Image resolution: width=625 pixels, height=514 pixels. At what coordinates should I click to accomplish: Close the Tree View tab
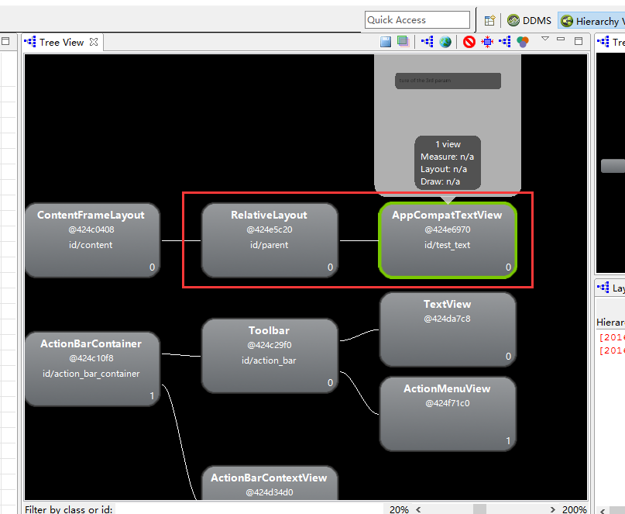click(x=94, y=43)
